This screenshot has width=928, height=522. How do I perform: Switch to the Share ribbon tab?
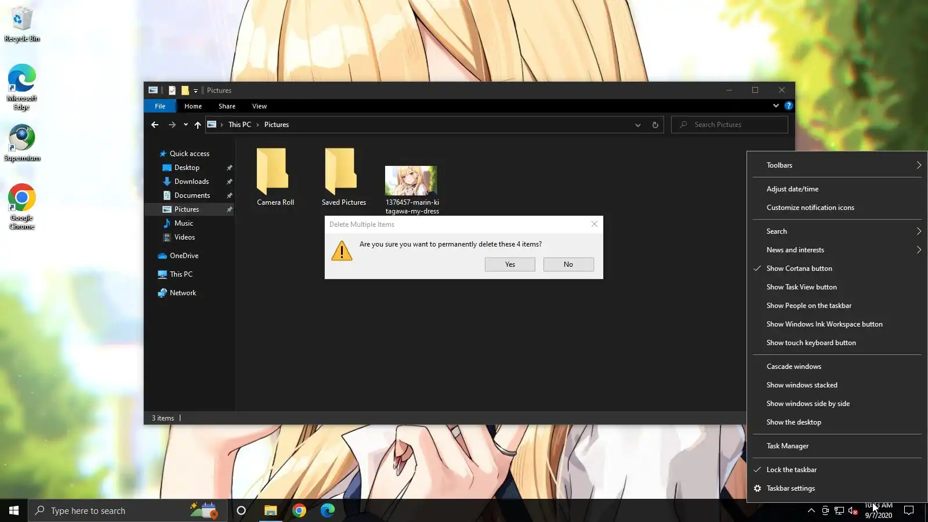[227, 106]
